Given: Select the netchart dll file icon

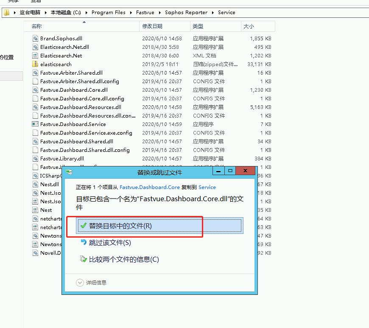Looking at the screenshot, I should point(35,219).
